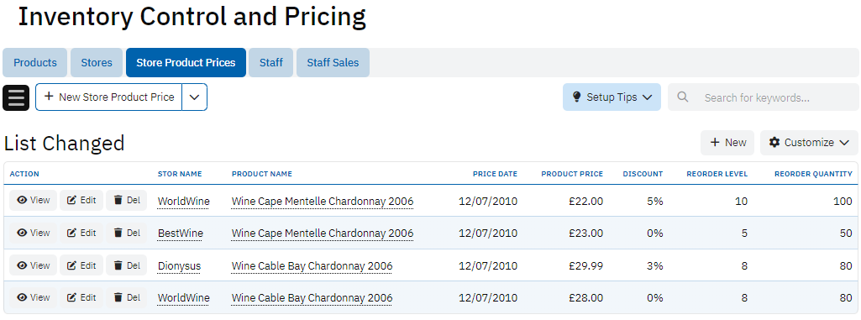Open the Dionysus store link
The width and height of the screenshot is (861, 320).
point(179,266)
